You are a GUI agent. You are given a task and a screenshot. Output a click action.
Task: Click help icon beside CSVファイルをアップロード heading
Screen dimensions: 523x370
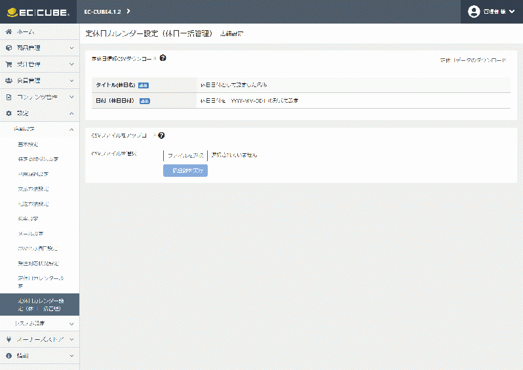tap(161, 136)
